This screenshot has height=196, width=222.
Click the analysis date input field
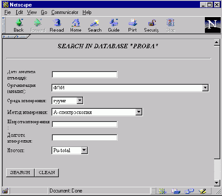coord(85,75)
